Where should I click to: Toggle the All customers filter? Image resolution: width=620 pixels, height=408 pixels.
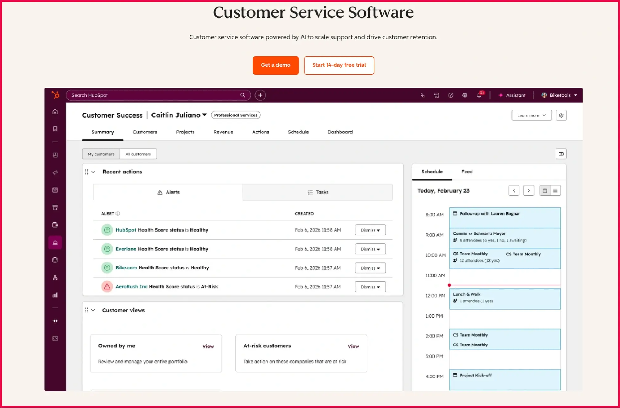(138, 154)
